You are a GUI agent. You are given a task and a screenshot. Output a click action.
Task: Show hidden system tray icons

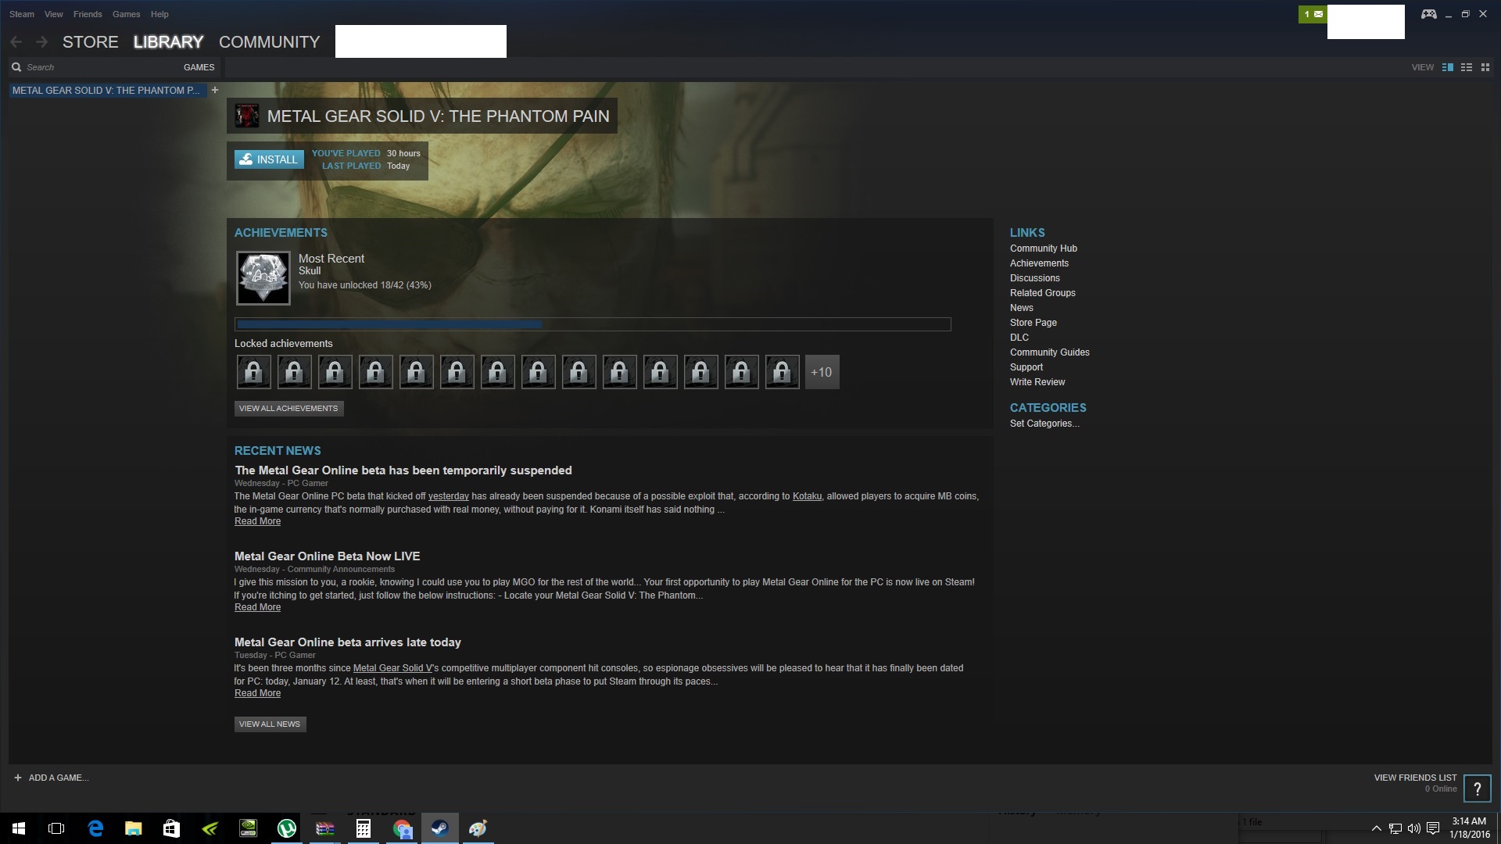point(1376,828)
